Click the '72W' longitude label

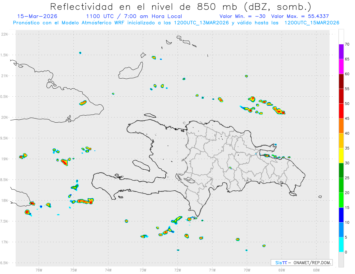(x=177, y=270)
